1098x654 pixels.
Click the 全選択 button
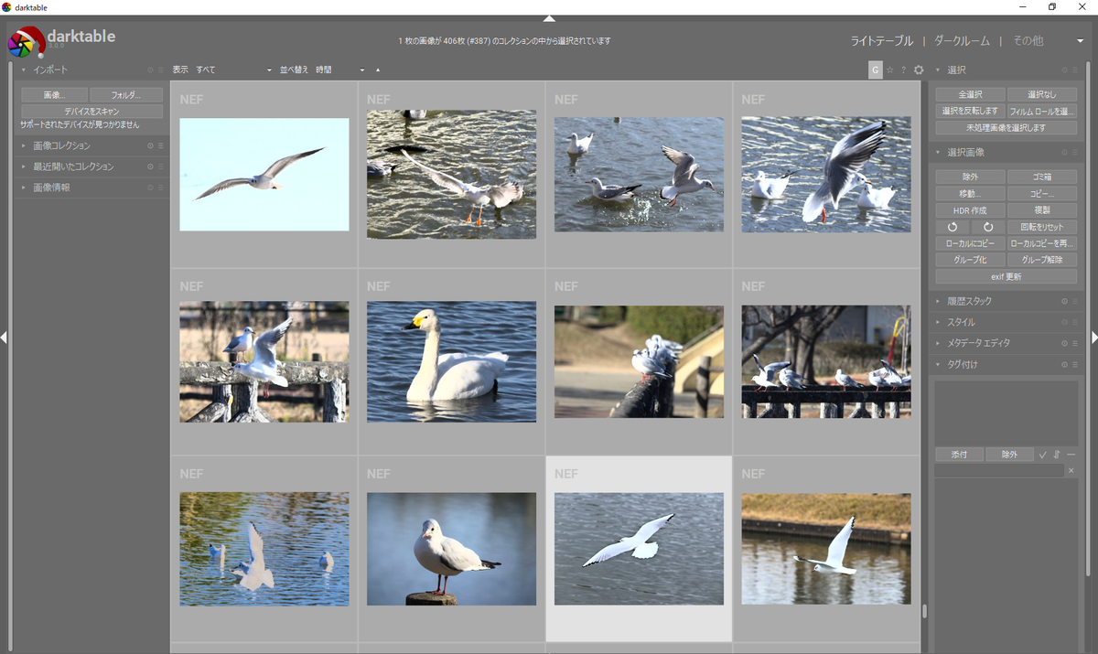(970, 95)
